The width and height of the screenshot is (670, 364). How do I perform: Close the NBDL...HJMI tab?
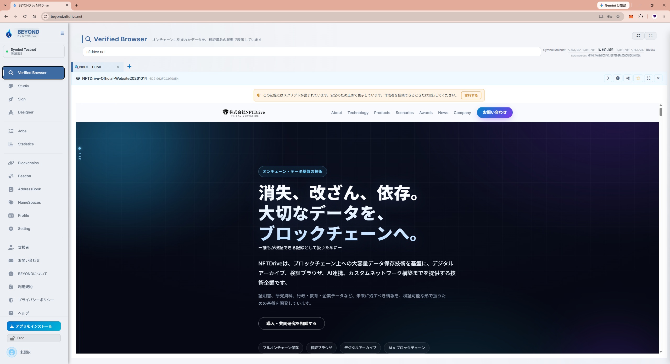pyautogui.click(x=118, y=67)
